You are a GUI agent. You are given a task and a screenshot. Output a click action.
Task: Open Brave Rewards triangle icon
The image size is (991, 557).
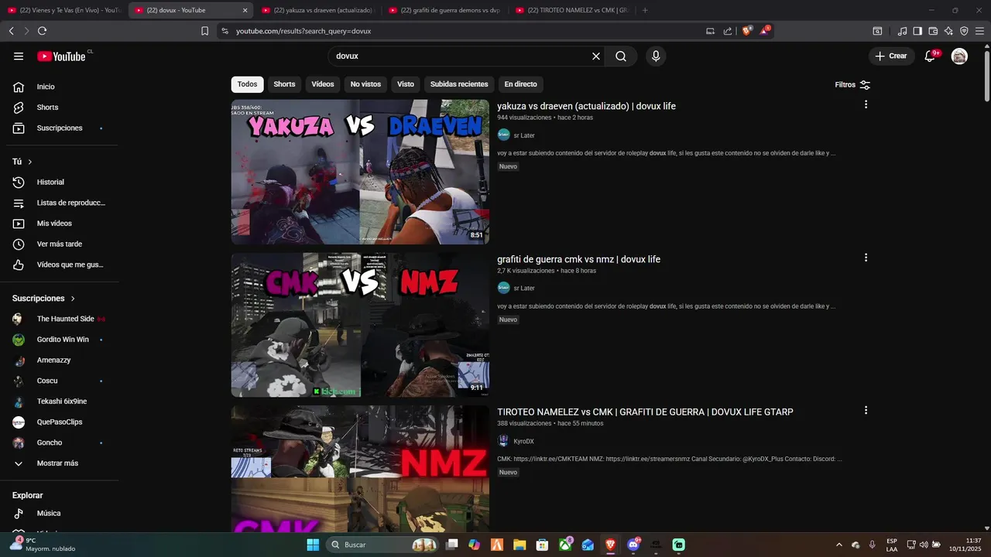point(765,31)
